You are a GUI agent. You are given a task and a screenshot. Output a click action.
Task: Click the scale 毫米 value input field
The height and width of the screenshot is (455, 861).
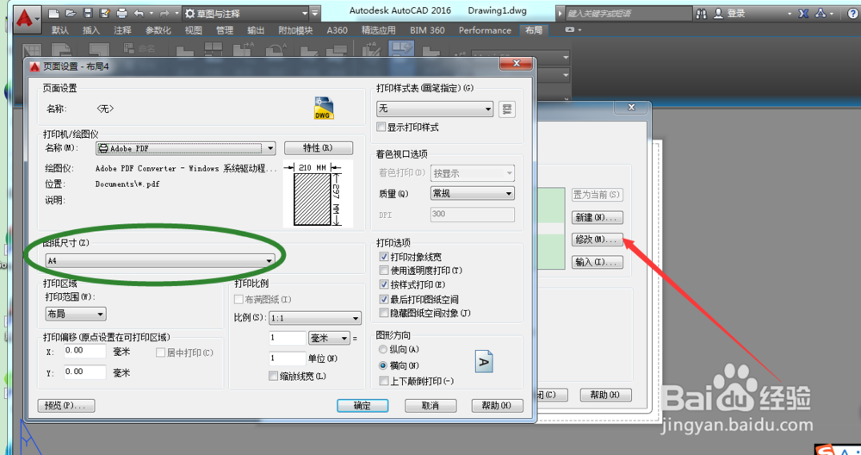pos(288,338)
